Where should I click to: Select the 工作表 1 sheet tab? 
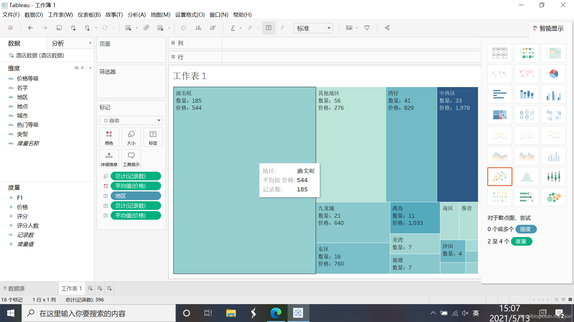[71, 288]
